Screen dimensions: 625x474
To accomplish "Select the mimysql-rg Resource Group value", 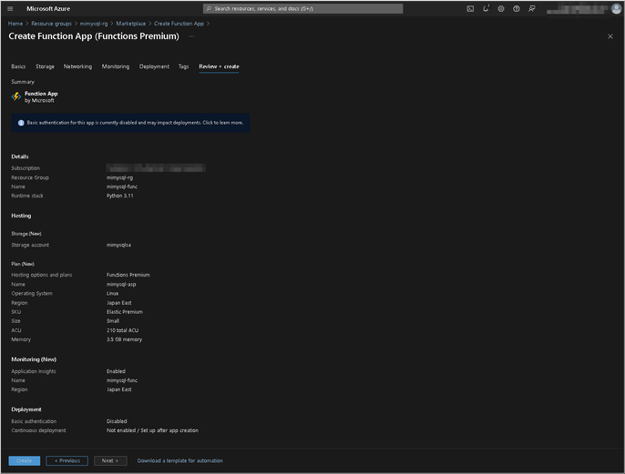I will (x=119, y=178).
